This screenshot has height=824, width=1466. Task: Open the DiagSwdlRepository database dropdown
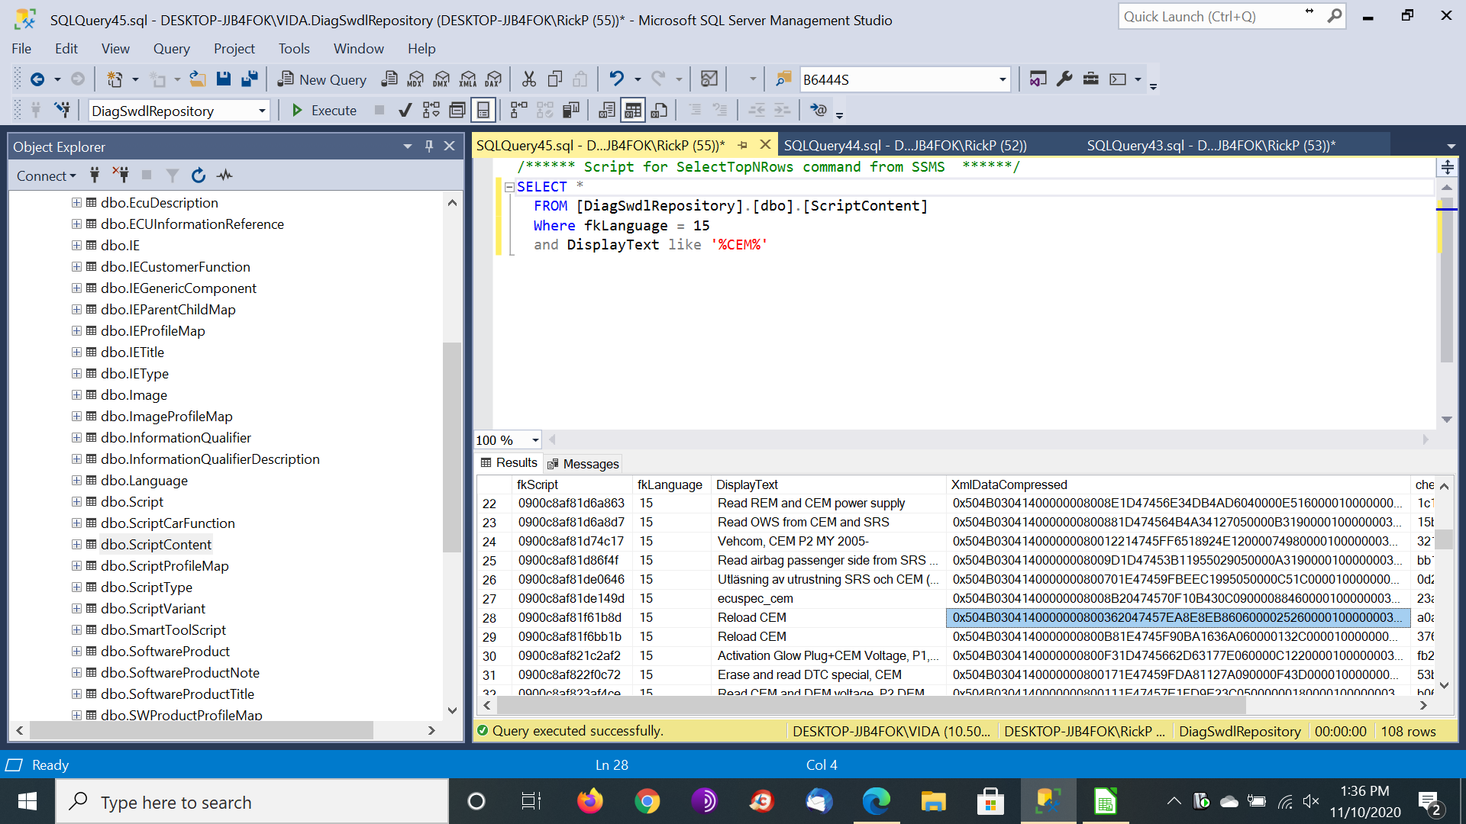tap(262, 111)
